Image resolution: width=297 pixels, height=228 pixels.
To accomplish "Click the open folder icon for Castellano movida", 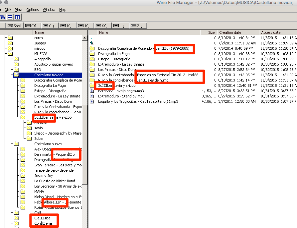I will coord(16,75).
